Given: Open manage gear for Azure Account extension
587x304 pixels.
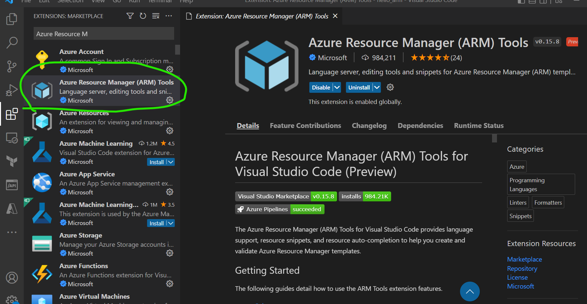Looking at the screenshot, I should (170, 69).
